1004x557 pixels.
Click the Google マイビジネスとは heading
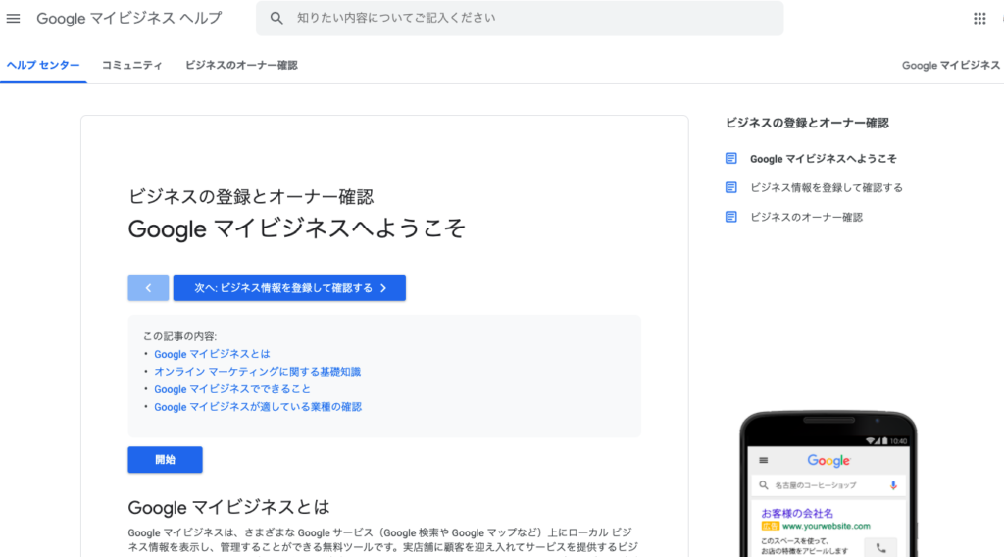[228, 507]
